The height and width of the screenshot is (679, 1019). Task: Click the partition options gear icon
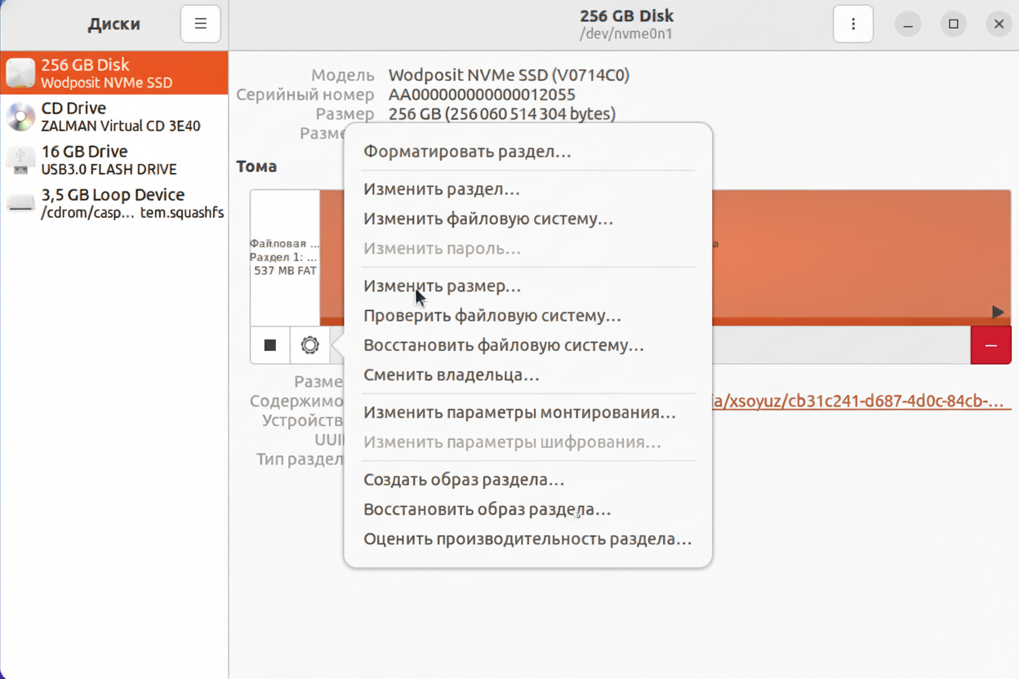point(309,345)
